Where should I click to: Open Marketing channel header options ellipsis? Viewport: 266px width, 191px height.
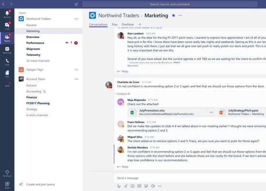(180, 16)
